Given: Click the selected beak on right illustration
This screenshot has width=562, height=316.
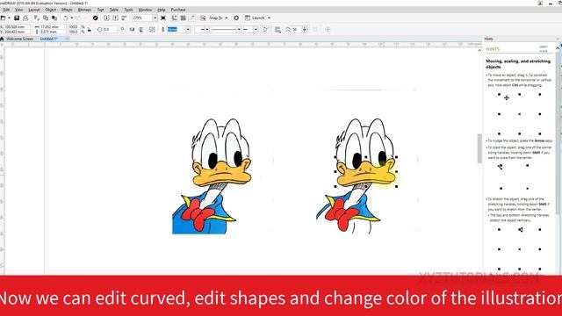Looking at the screenshot, I should [365, 173].
